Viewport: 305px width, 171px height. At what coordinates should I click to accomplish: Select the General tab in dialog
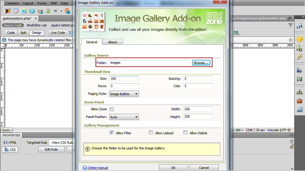92,42
